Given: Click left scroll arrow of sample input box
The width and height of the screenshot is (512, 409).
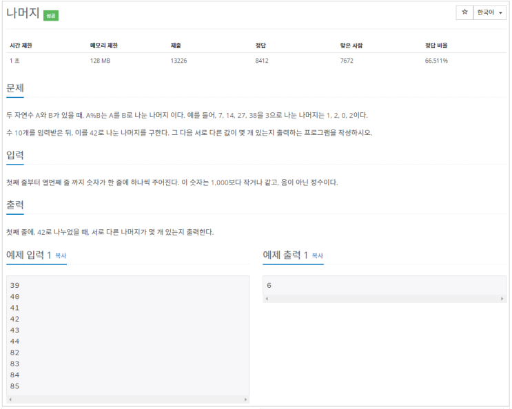Looking at the screenshot, I should (x=10, y=399).
